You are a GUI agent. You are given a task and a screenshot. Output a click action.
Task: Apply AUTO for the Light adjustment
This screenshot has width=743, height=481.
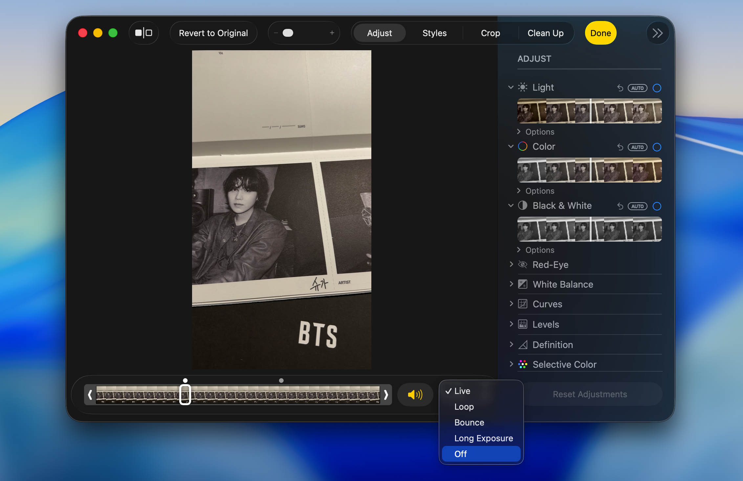[638, 88]
